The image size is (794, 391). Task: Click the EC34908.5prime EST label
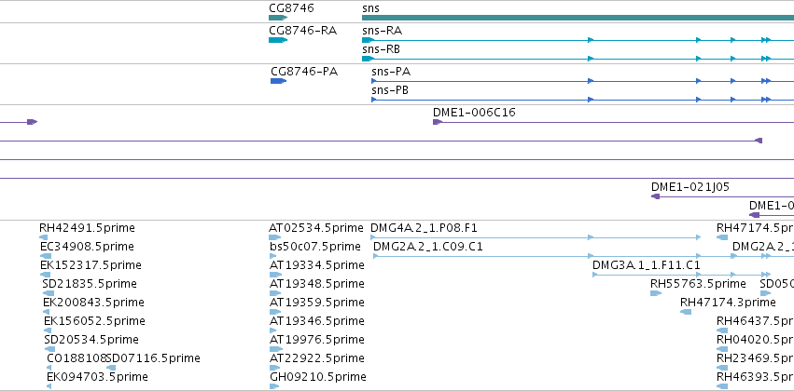[87, 247]
